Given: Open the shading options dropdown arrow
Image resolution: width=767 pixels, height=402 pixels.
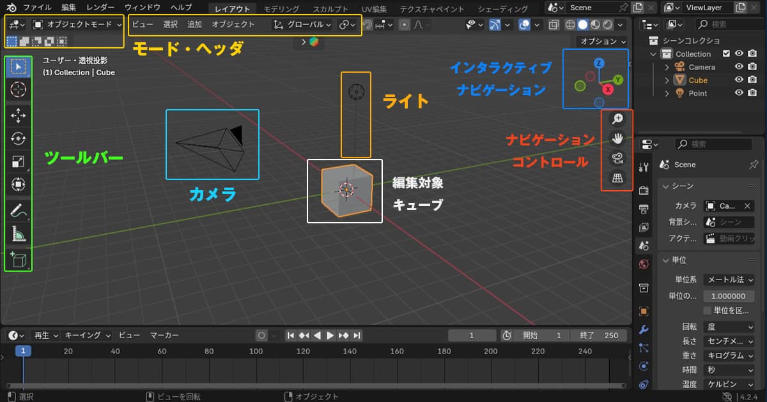Looking at the screenshot, I should (620, 25).
